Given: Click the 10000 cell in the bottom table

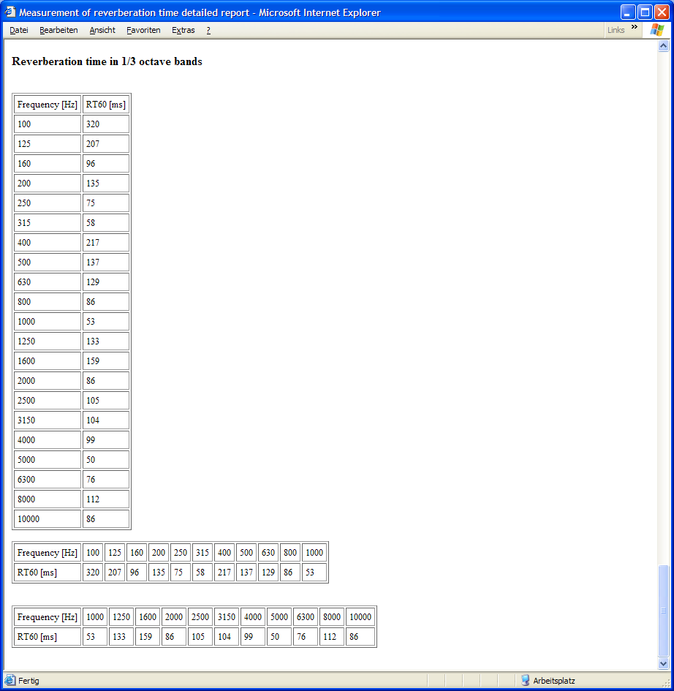Looking at the screenshot, I should click(x=360, y=617).
